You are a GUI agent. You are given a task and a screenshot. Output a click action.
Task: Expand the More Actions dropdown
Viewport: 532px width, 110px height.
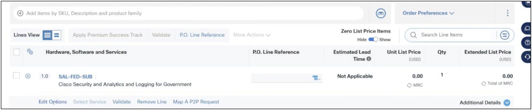pyautogui.click(x=252, y=35)
